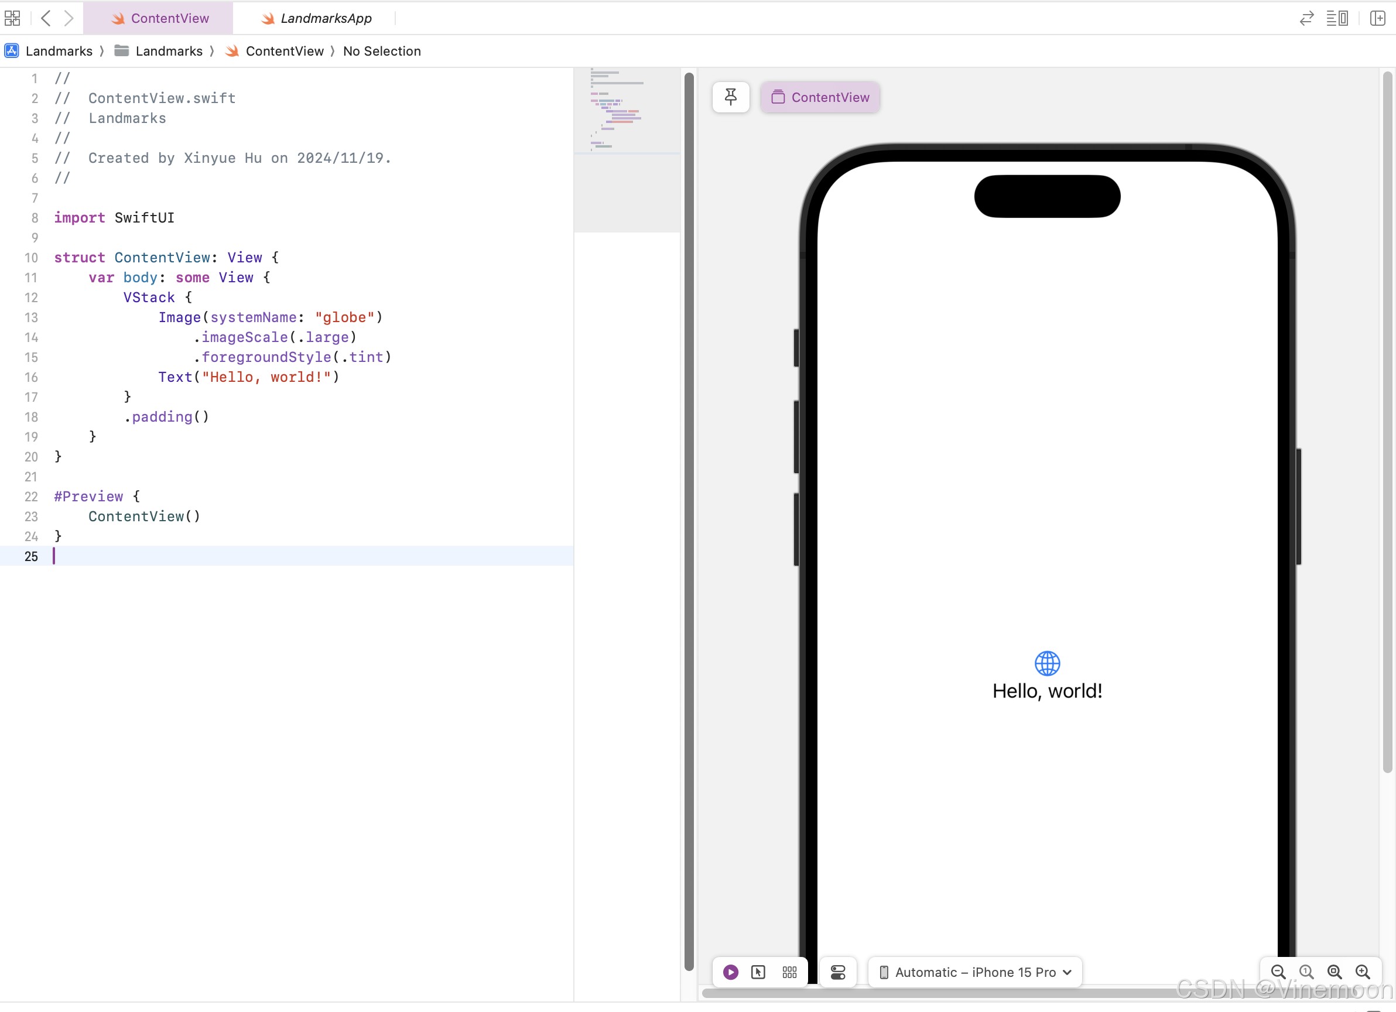This screenshot has width=1396, height=1012.
Task: Zoom out the preview canvas
Action: click(x=1278, y=972)
